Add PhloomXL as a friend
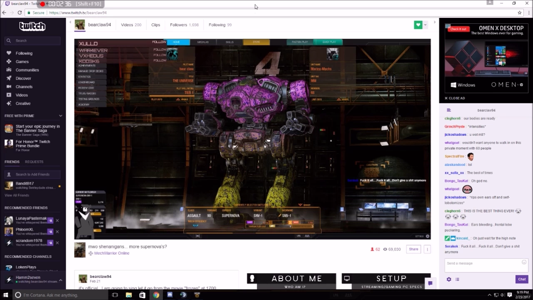Viewport: 533px width, 300px height. click(50, 232)
